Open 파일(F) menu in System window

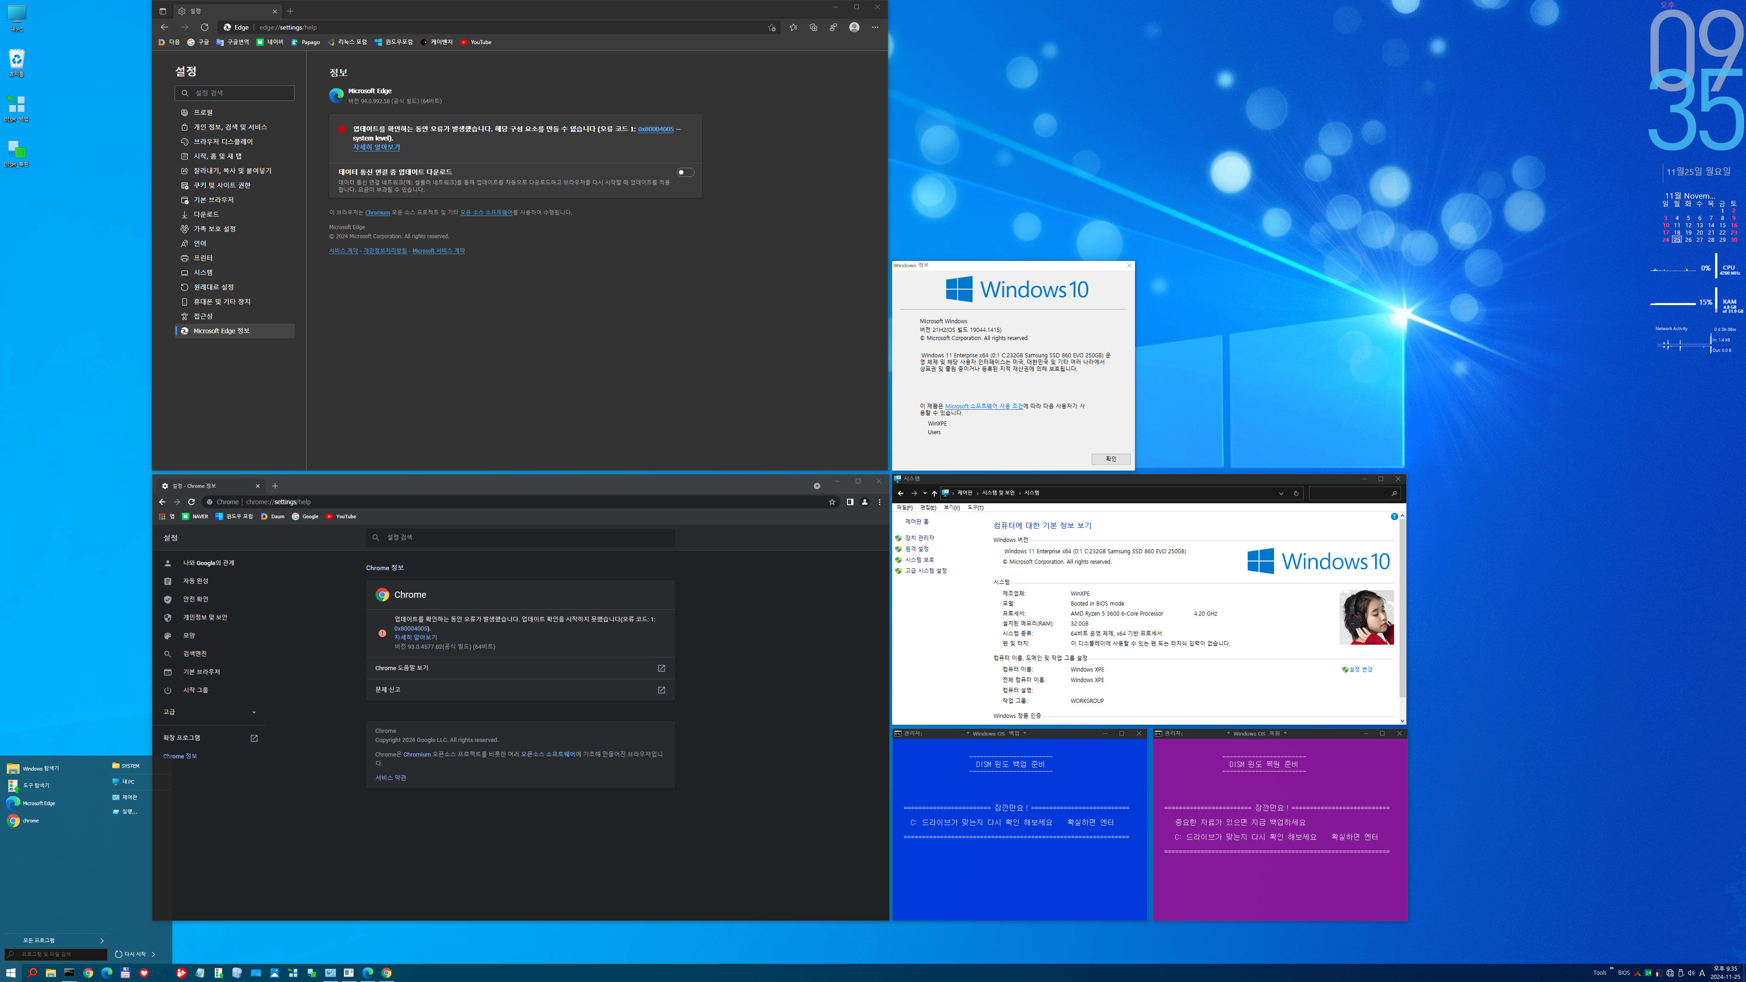(x=904, y=508)
